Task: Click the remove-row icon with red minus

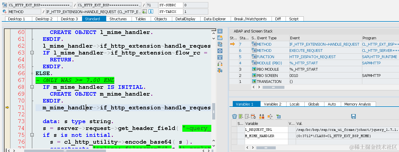Action: (x=253, y=116)
